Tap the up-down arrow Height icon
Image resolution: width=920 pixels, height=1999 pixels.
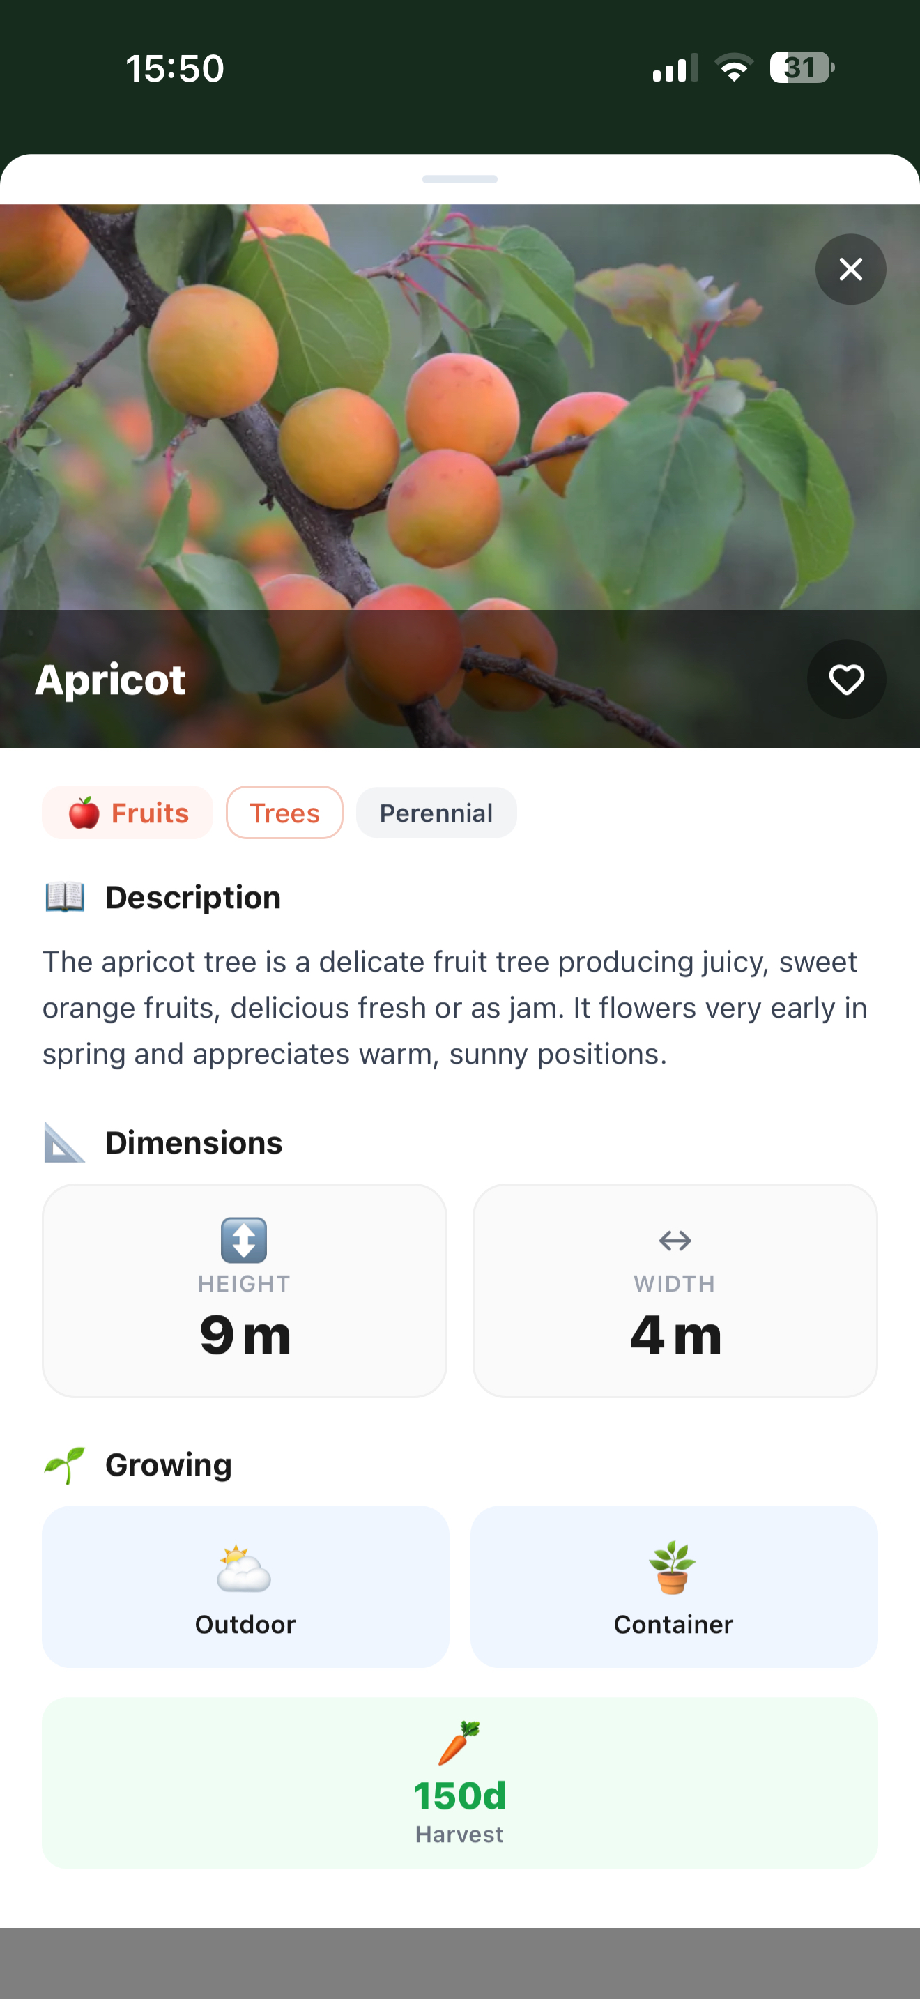pos(245,1240)
